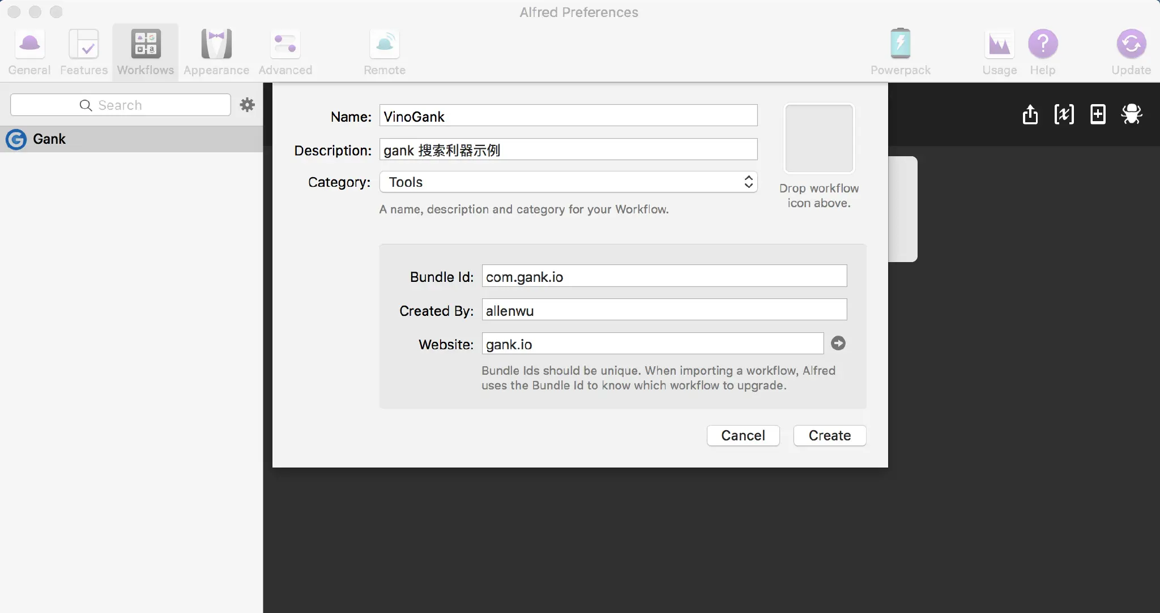Click the Create button
Viewport: 1160px width, 613px height.
829,435
